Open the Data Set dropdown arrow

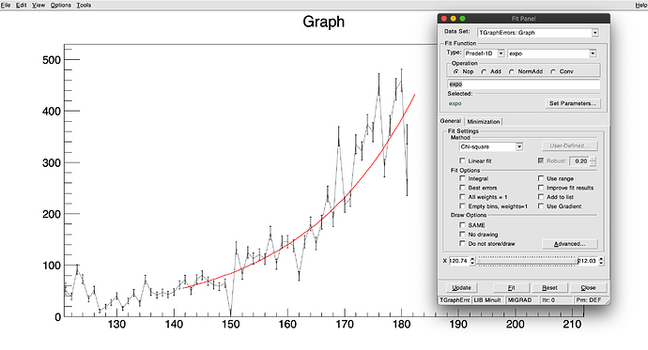tap(594, 33)
